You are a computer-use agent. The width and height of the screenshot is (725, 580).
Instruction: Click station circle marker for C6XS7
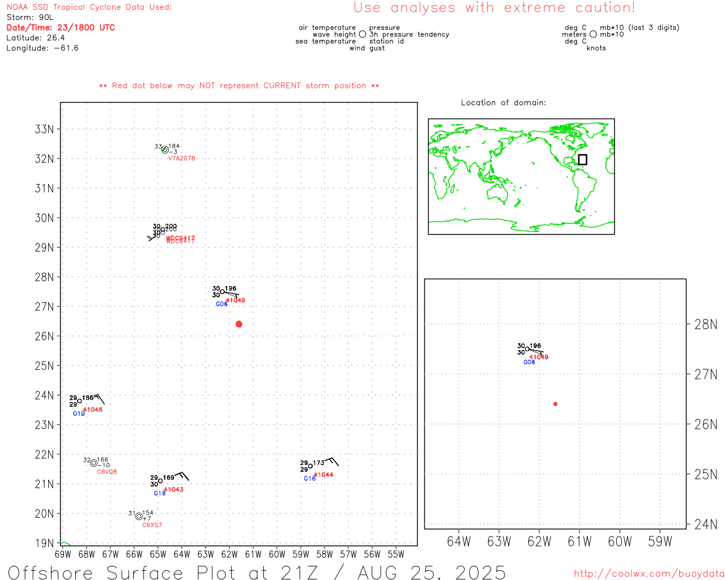tap(139, 516)
